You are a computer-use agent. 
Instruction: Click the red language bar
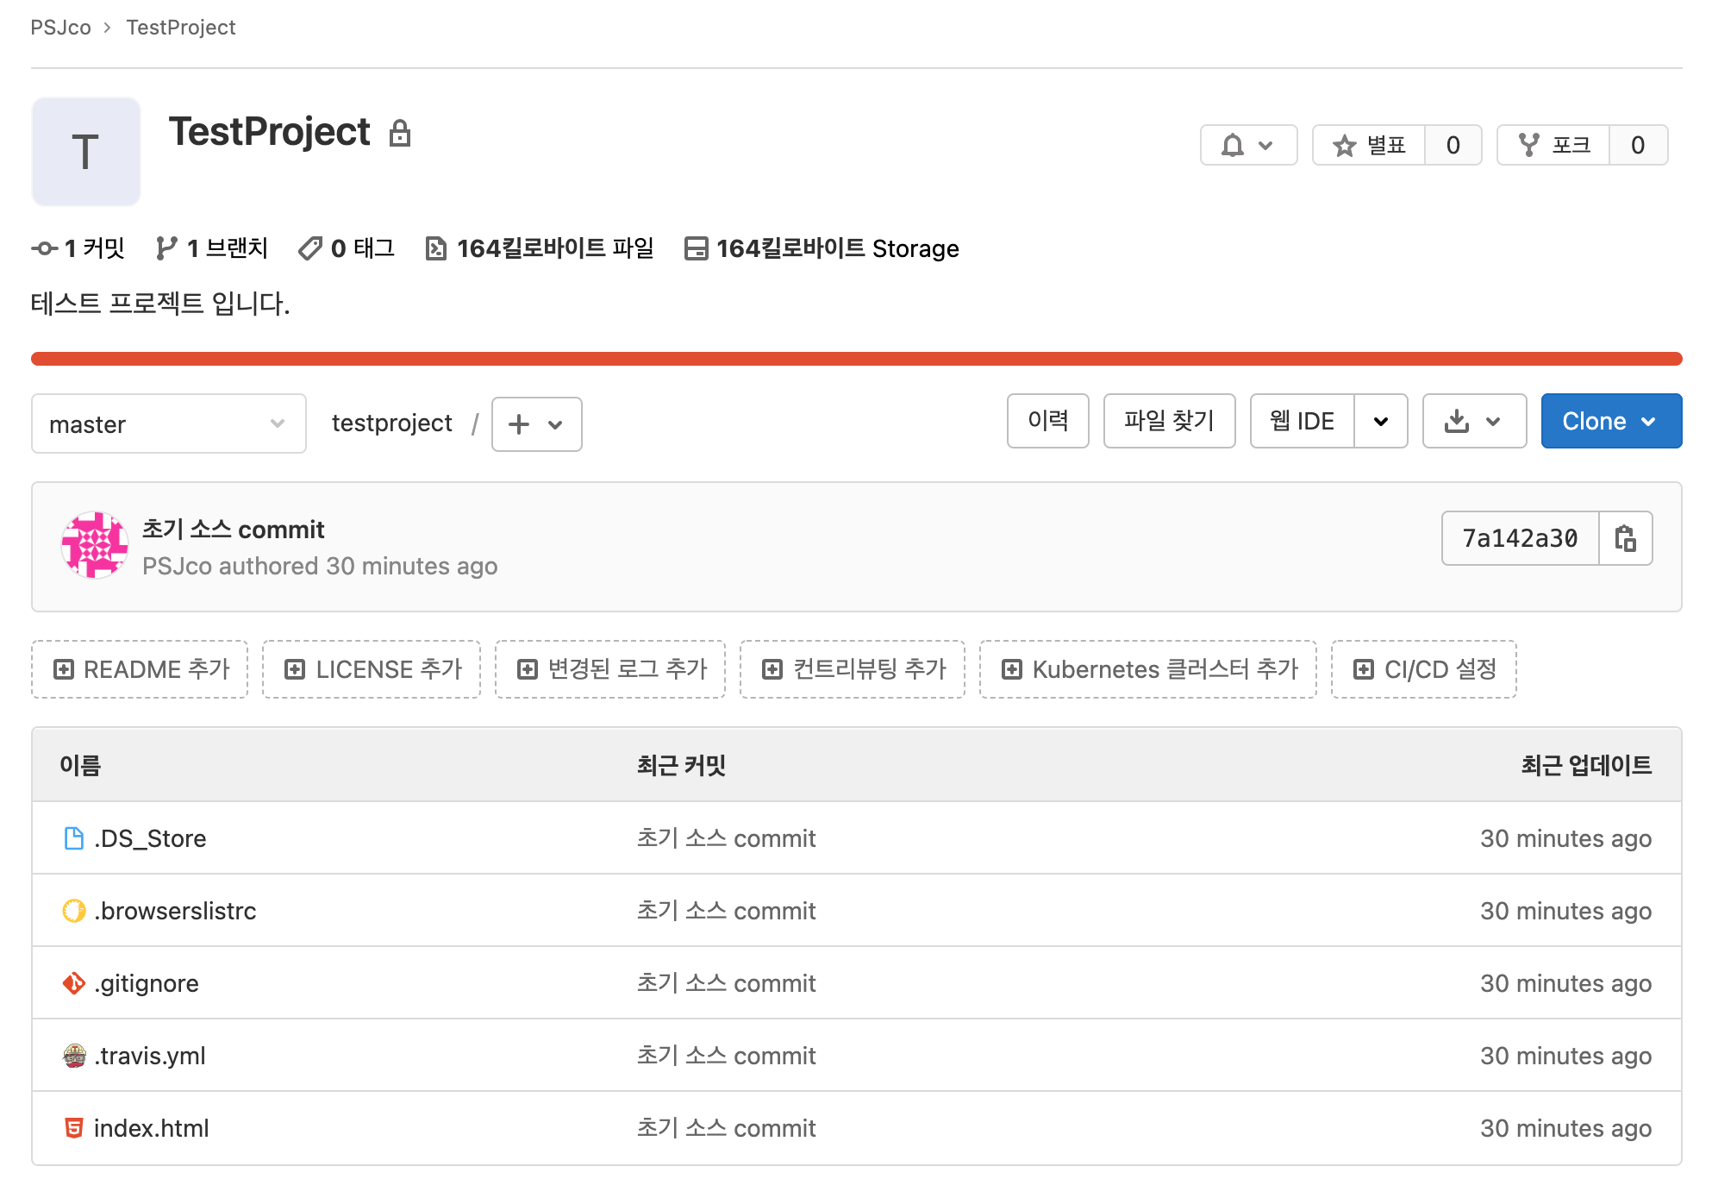856,359
